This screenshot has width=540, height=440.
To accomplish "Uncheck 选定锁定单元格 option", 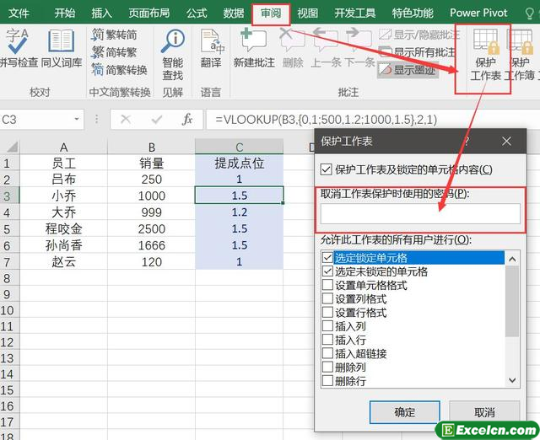I will tap(327, 257).
